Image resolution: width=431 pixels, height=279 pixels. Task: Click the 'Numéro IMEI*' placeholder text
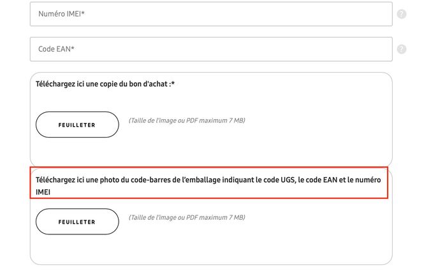click(x=61, y=14)
